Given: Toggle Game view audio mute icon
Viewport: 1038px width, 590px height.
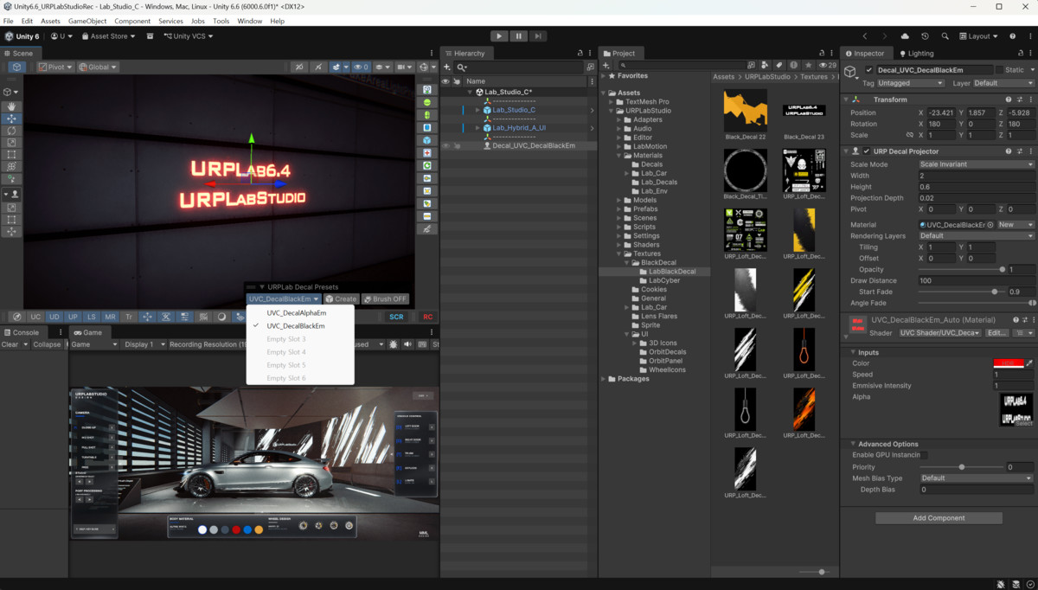Looking at the screenshot, I should [408, 344].
